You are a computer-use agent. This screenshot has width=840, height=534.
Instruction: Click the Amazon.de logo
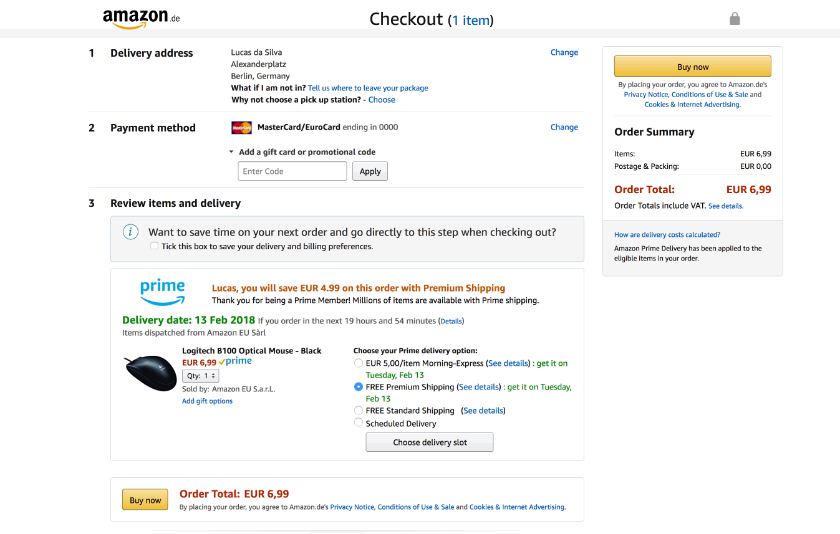pyautogui.click(x=141, y=19)
